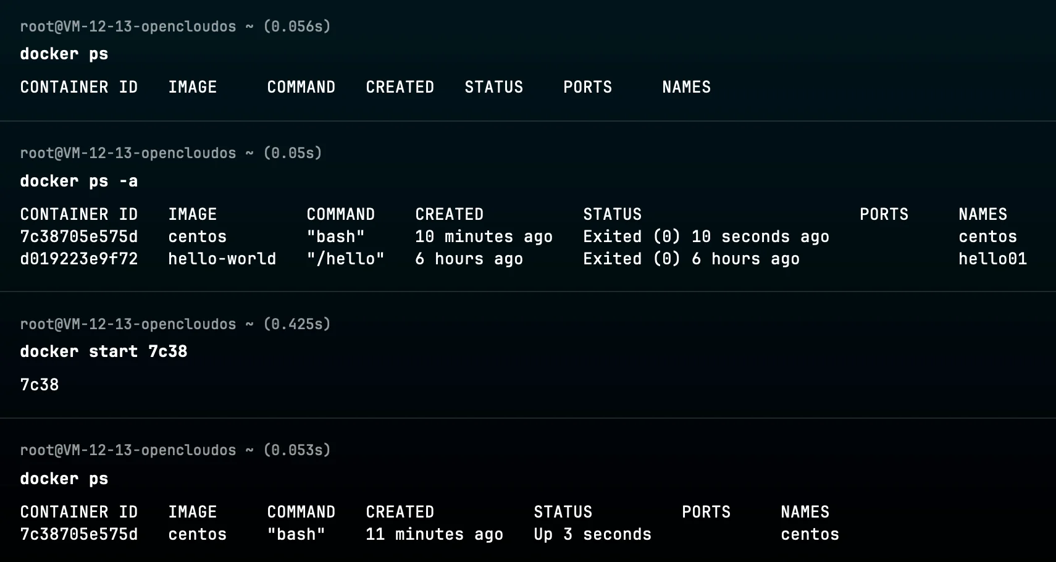Click the prompt line showing (0.05s)

coord(170,153)
